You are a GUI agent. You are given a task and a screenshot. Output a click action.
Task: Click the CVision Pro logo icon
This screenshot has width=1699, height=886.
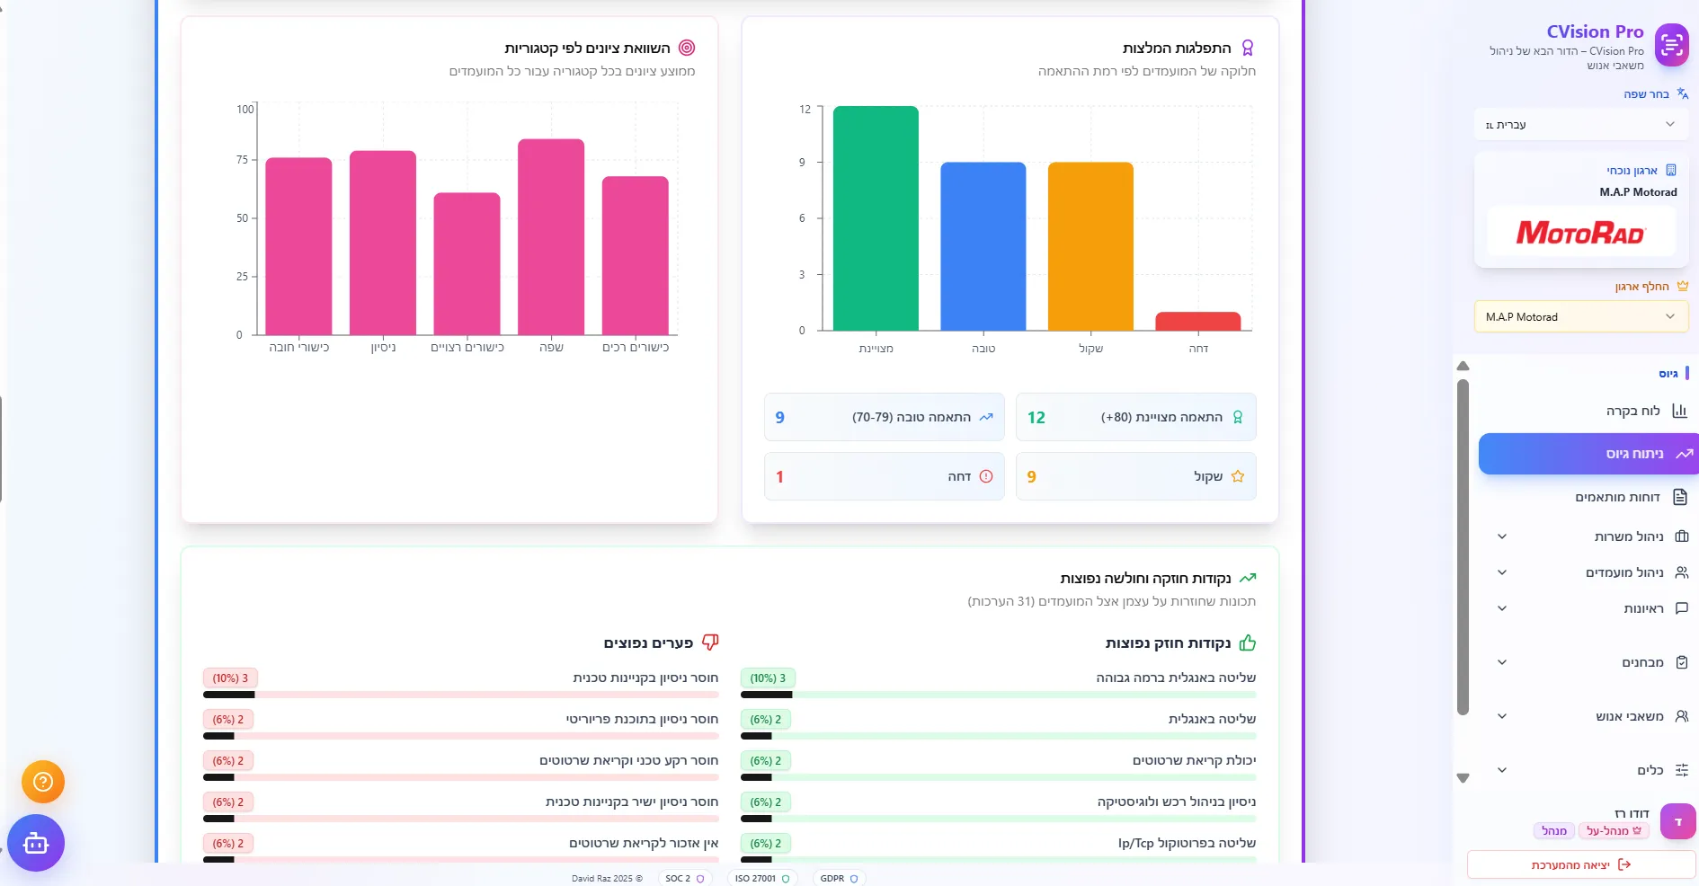pos(1671,44)
